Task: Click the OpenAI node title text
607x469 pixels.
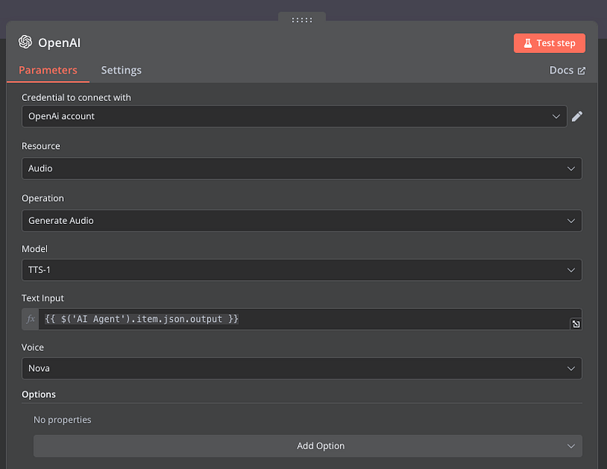Action: coord(59,42)
